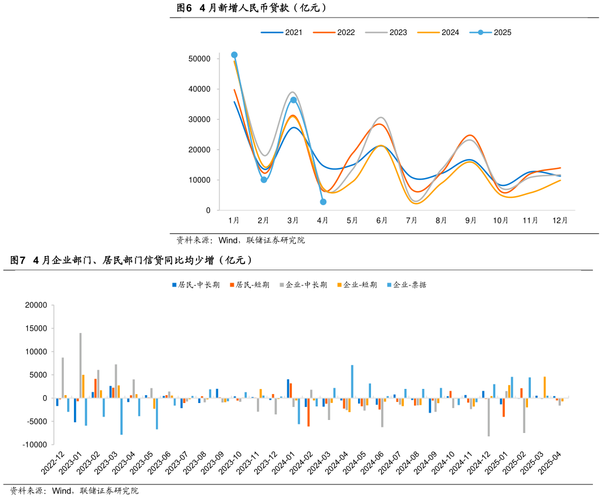Click the 居民-中长期 blue legend square
Viewport: 602px width, 498px height.
(x=175, y=285)
